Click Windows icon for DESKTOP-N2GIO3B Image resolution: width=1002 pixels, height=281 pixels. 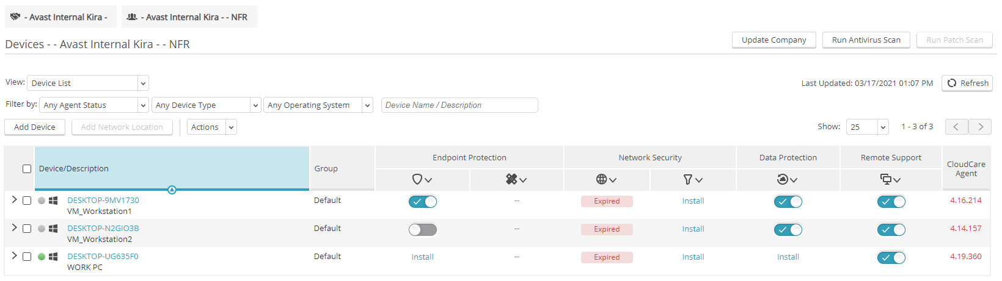[53, 229]
